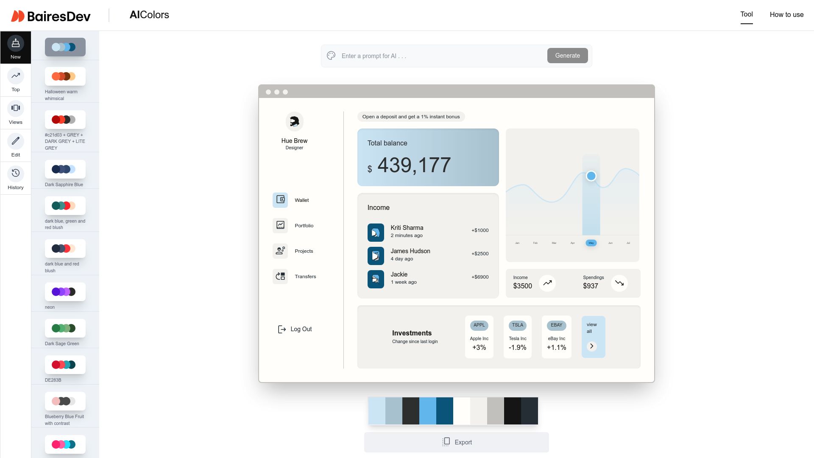Select the Transfers icon in the mockup
Image resolution: width=814 pixels, height=458 pixels.
click(280, 276)
